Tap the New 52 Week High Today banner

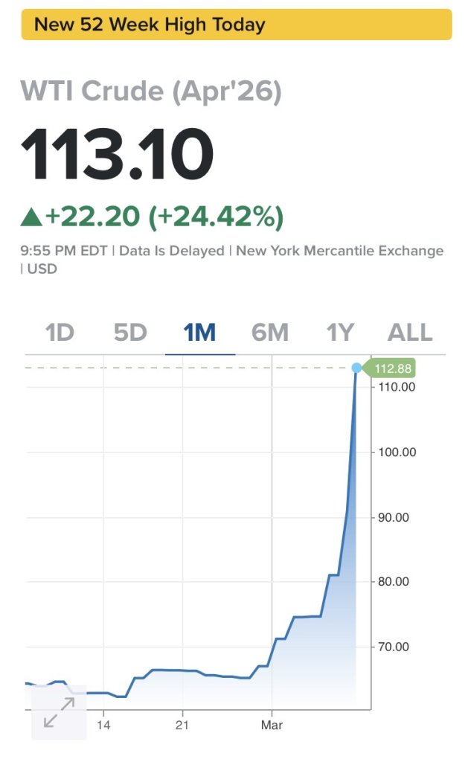(x=237, y=25)
